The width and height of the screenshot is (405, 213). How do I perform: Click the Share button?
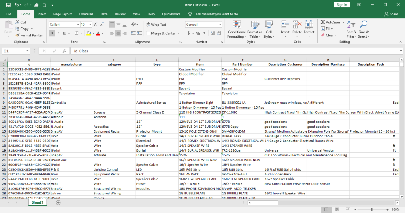point(391,14)
